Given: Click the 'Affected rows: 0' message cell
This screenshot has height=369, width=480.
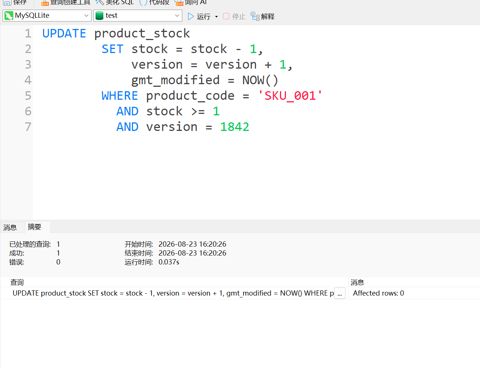Looking at the screenshot, I should tap(379, 293).
